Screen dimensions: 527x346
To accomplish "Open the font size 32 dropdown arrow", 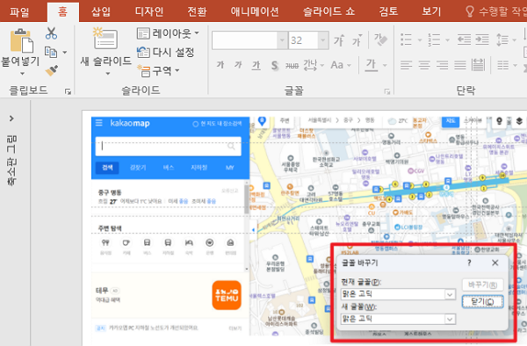I will click(x=323, y=40).
